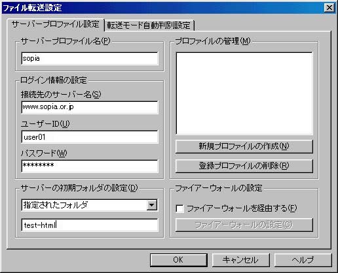The height and width of the screenshot is (273, 338).
Task: Click the ファイル転送設定 title bar
Action: tap(162, 8)
